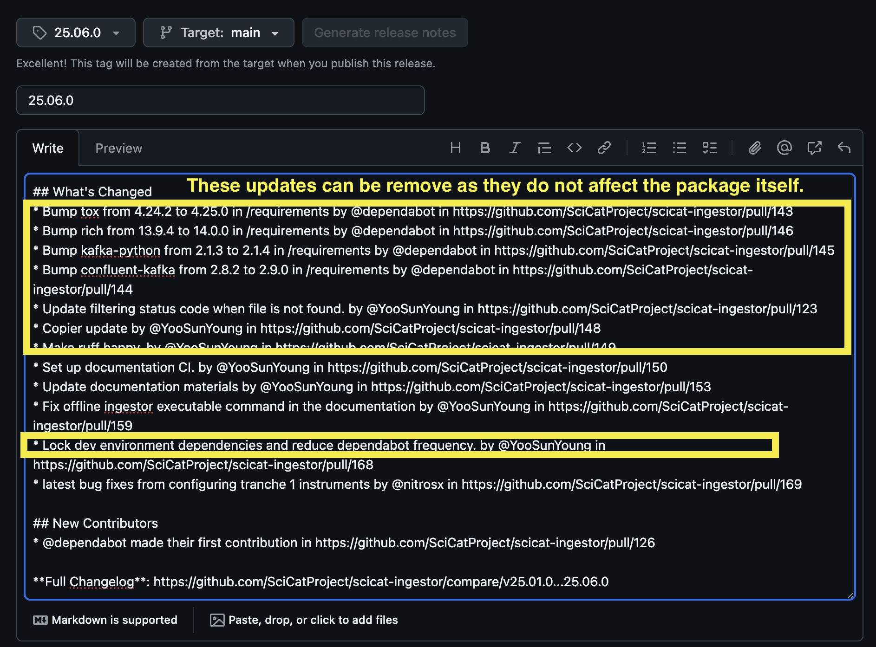The height and width of the screenshot is (647, 876).
Task: Select the Write tab
Action: tap(48, 149)
